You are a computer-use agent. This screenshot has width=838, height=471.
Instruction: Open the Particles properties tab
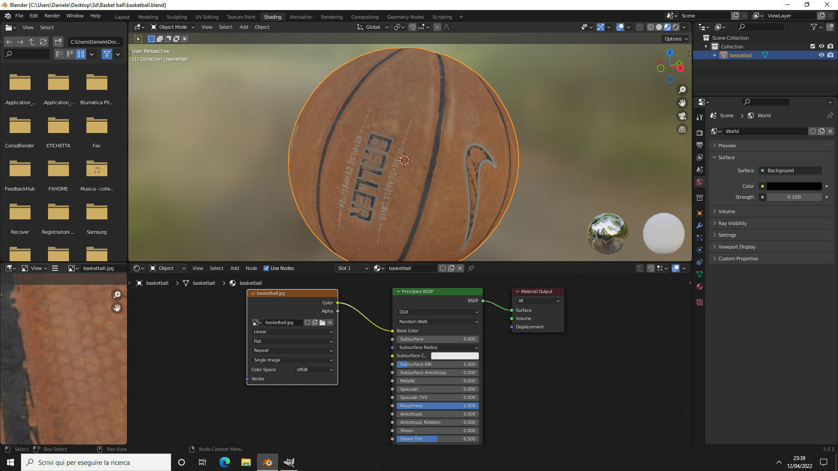[x=700, y=238]
